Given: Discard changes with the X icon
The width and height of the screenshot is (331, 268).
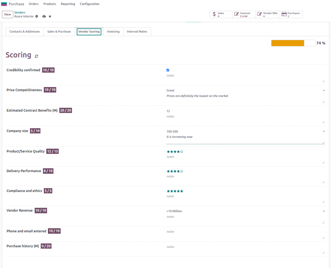Looking at the screenshot, I should pos(50,16).
